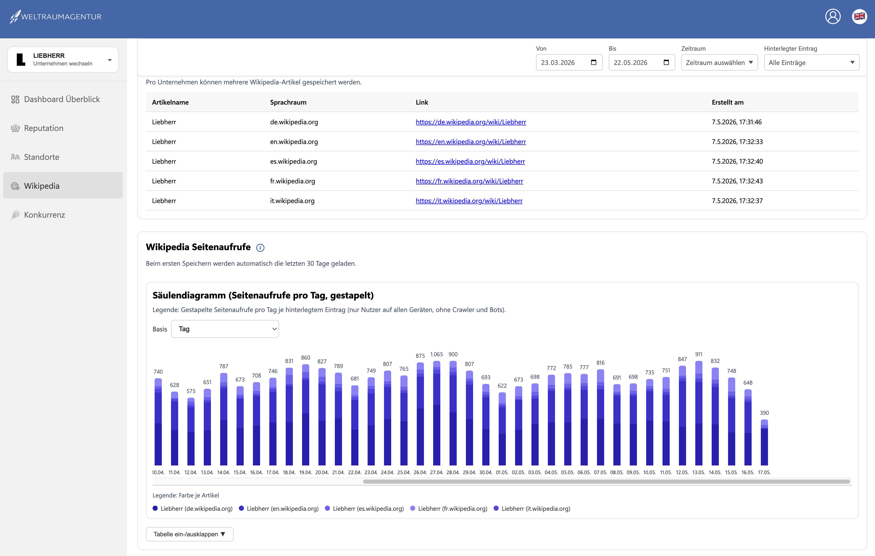Click the Artikelname column header
The image size is (875, 556).
170,102
